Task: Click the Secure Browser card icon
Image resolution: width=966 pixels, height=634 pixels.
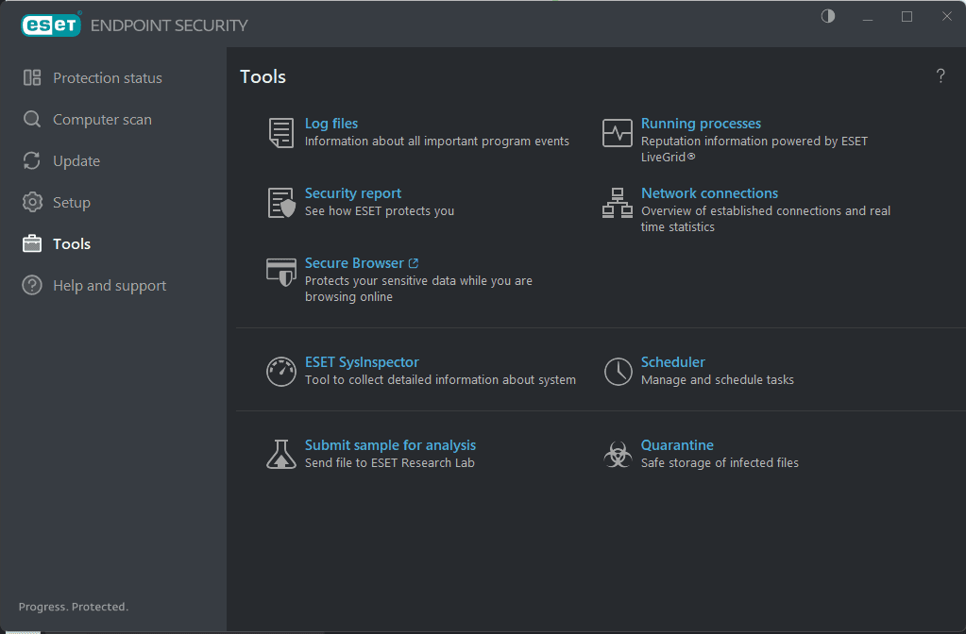Action: 281,272
